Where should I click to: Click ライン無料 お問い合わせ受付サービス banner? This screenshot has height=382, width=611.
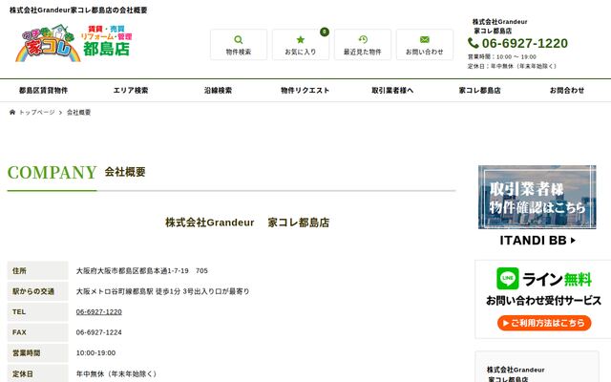[x=543, y=299]
